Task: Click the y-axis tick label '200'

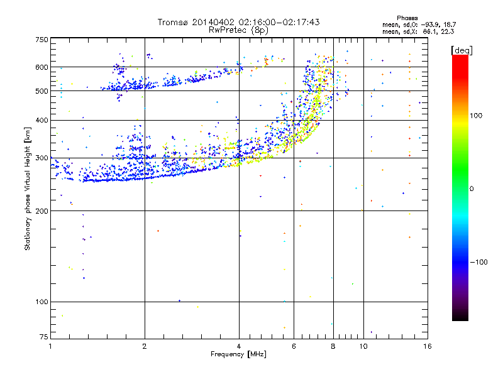Action: pos(41,211)
